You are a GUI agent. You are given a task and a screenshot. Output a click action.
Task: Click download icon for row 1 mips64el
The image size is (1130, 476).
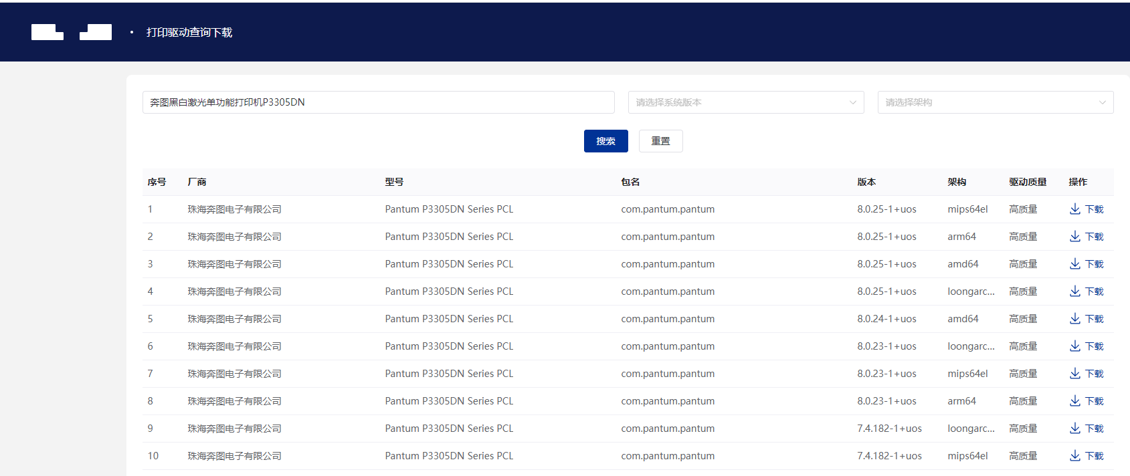pos(1074,209)
